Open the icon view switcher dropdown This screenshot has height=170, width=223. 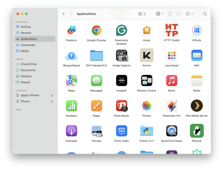coord(142,14)
